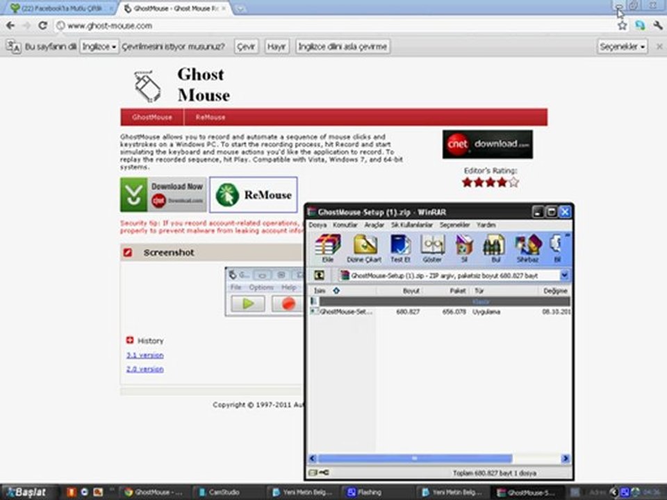
Task: Click the WinRAR scrollbar right arrow
Action: pos(566,458)
